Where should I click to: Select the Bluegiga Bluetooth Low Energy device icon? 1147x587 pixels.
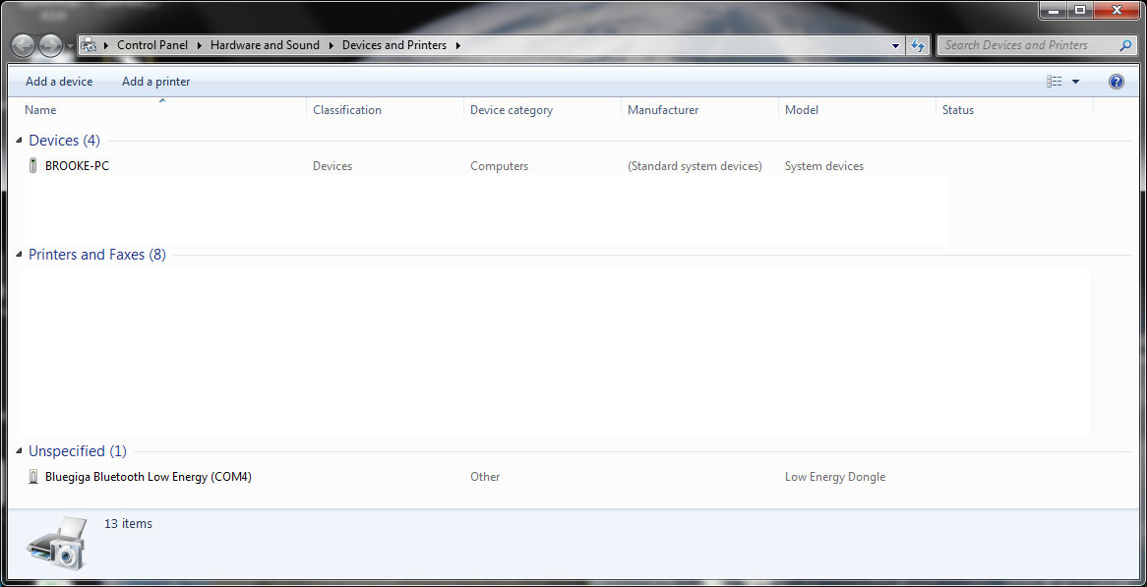click(x=33, y=477)
